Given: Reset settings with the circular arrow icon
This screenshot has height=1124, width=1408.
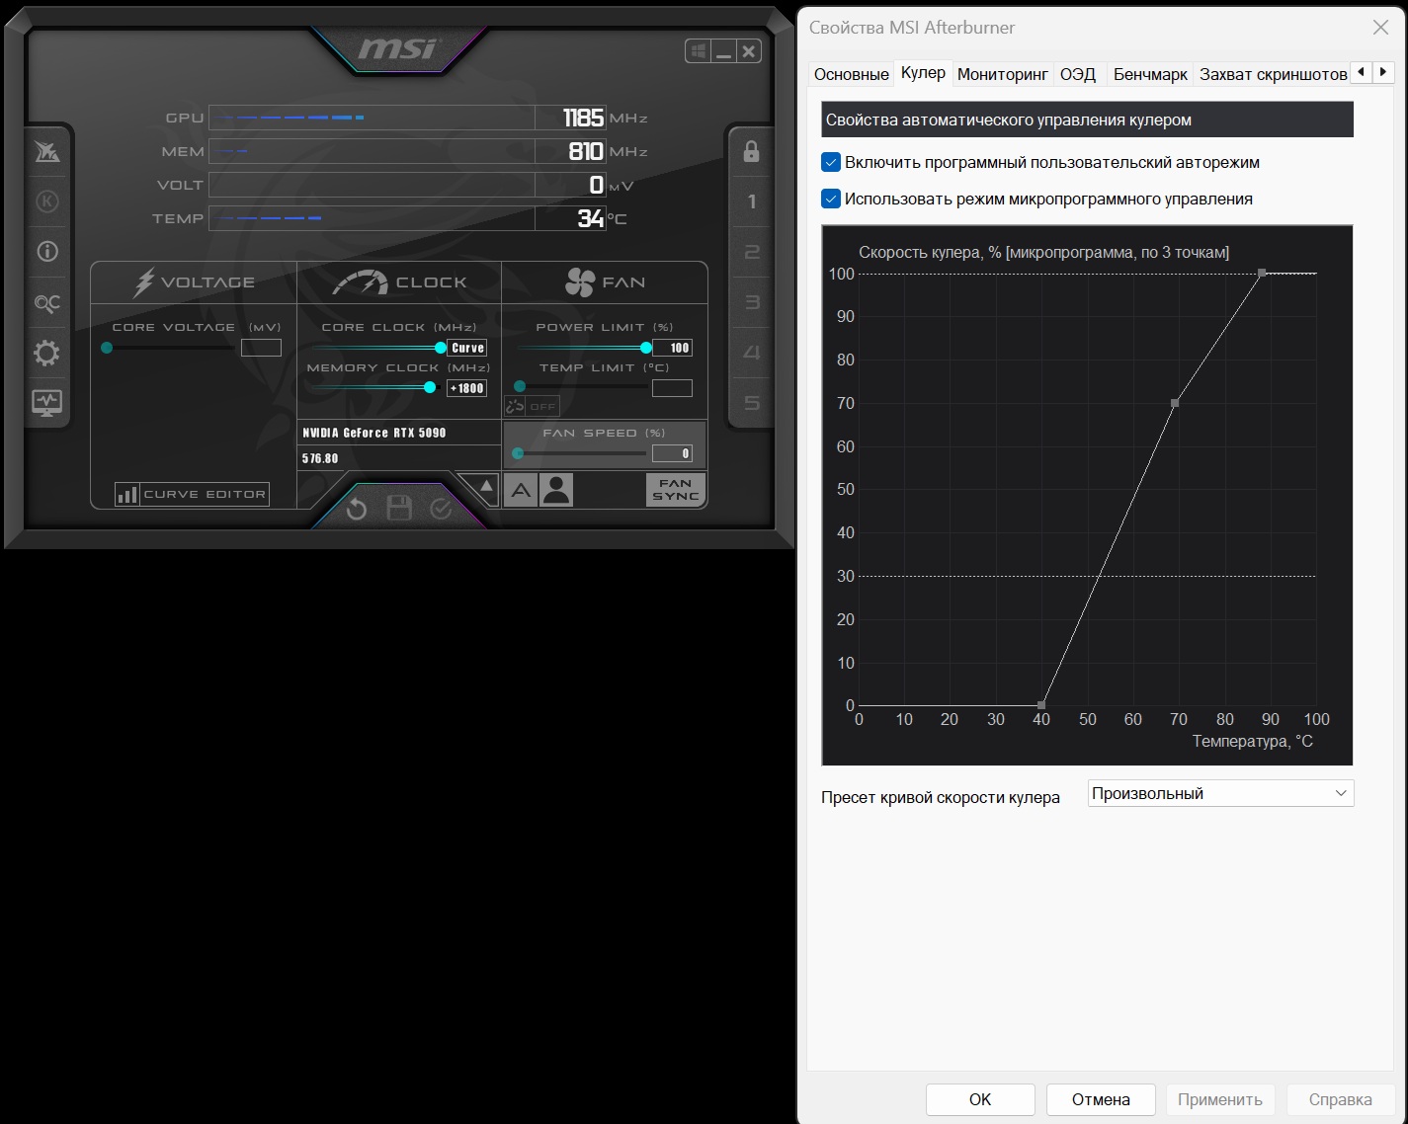Looking at the screenshot, I should coord(357,509).
